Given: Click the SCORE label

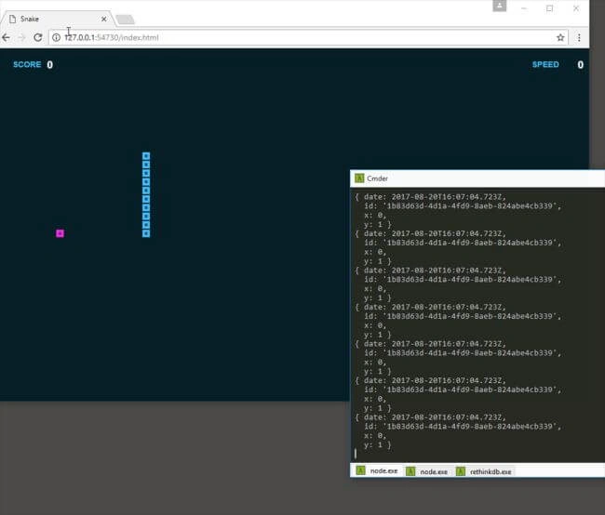Looking at the screenshot, I should pyautogui.click(x=27, y=64).
